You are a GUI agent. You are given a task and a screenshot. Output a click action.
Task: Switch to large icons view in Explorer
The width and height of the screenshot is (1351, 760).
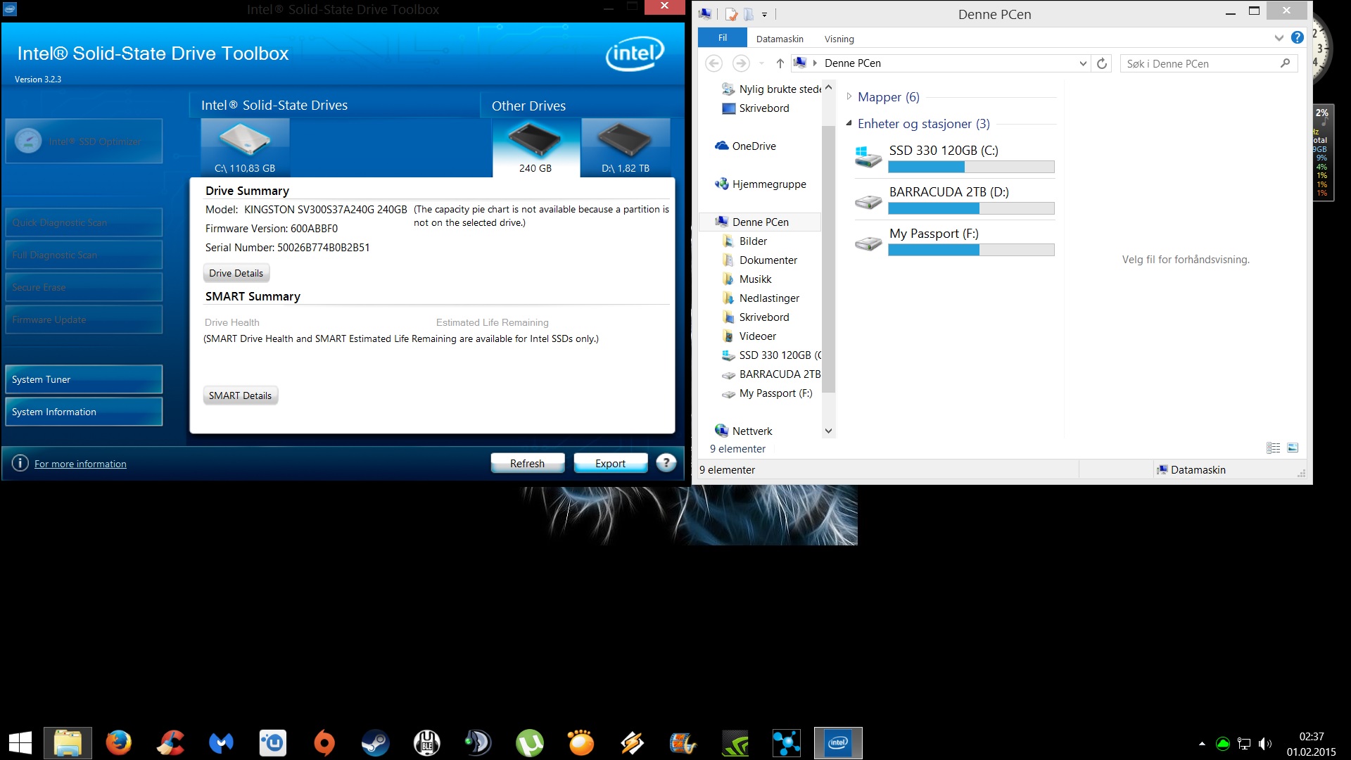(1293, 448)
